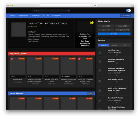Open the Order by Default dropdown
The width and height of the screenshot is (140, 118).
tap(122, 30)
